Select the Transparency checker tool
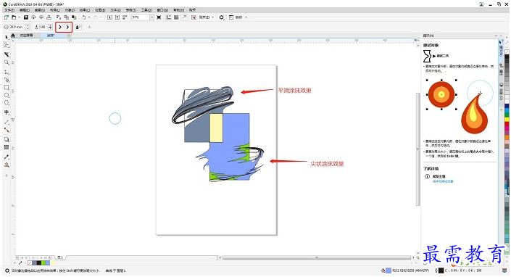This screenshot has width=511, height=277. pos(7,147)
